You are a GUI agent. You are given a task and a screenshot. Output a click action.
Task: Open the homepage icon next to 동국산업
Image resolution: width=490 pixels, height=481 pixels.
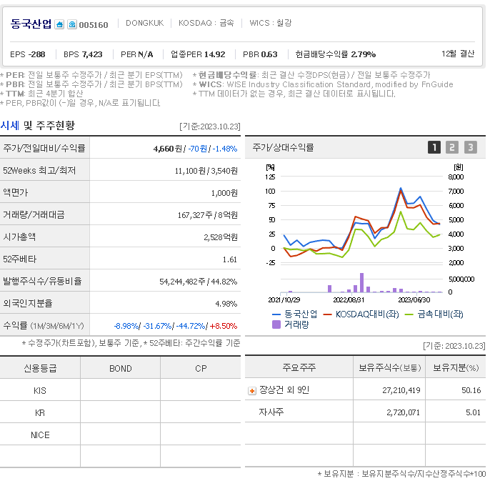pos(59,24)
